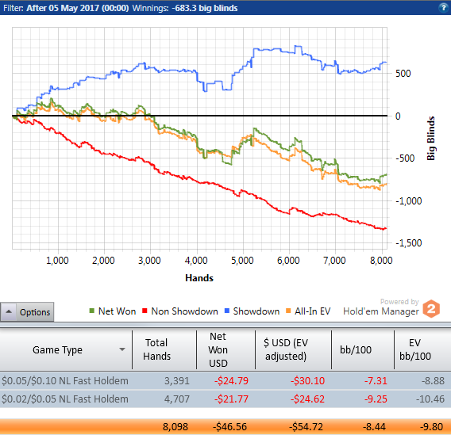Viewport: 451px width, 435px height.
Task: Select the $0.02/$0.05 NL Fast Holdem row
Action: click(x=225, y=399)
